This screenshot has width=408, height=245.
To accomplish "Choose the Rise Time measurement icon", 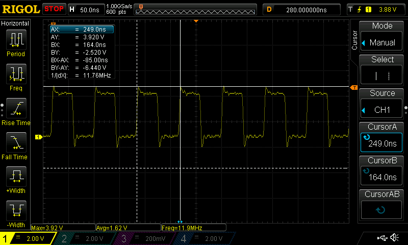I will click(x=16, y=108).
